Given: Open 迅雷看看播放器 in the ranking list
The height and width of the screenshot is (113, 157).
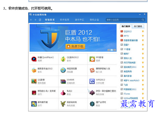Looking at the screenshot, I should pos(131,40).
